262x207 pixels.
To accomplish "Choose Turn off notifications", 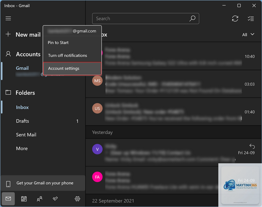I will coord(72,56).
